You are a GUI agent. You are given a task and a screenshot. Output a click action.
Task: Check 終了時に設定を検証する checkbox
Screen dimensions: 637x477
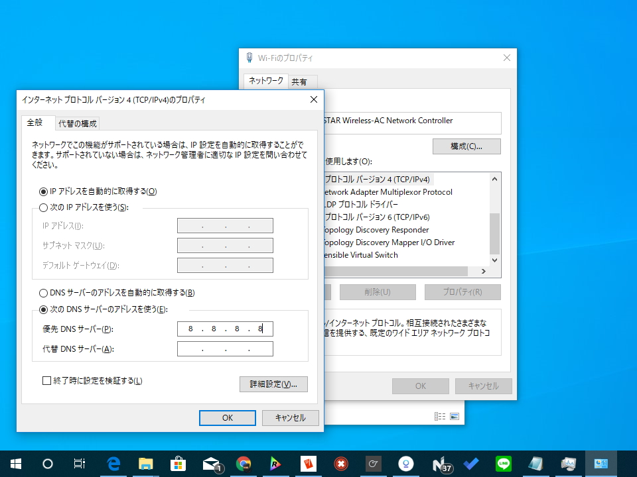click(46, 380)
